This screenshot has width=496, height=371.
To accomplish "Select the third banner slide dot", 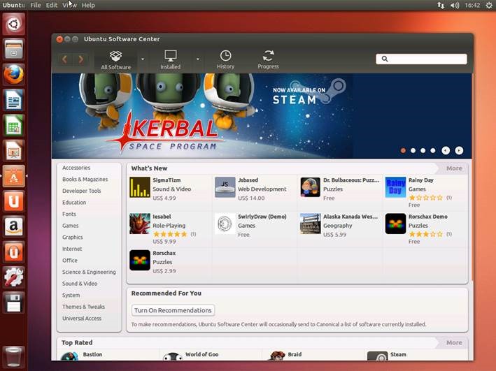I will 423,150.
